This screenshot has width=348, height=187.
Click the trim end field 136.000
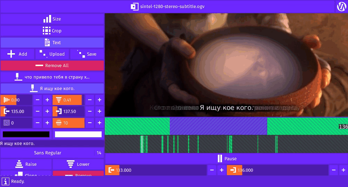pos(277,170)
